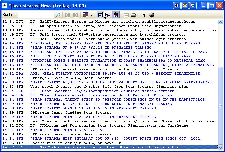Screen dimensions: 225x152
Task: Select the 12:54 DJT MARKT/Europas Börsen headline
Action: (x=110, y=22)
